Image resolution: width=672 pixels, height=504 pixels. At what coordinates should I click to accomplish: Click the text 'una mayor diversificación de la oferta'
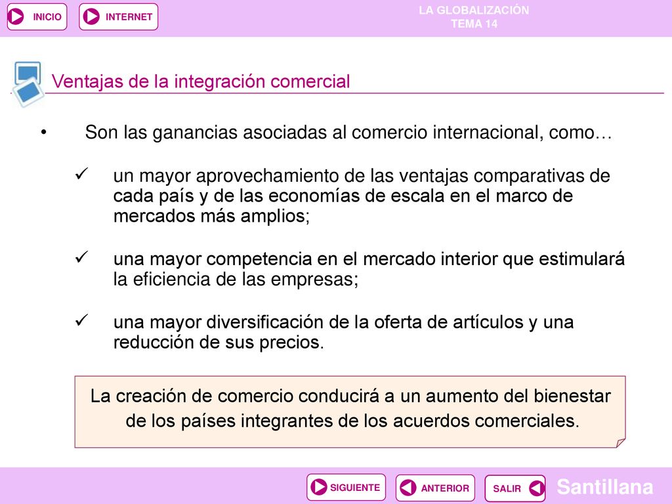point(268,322)
